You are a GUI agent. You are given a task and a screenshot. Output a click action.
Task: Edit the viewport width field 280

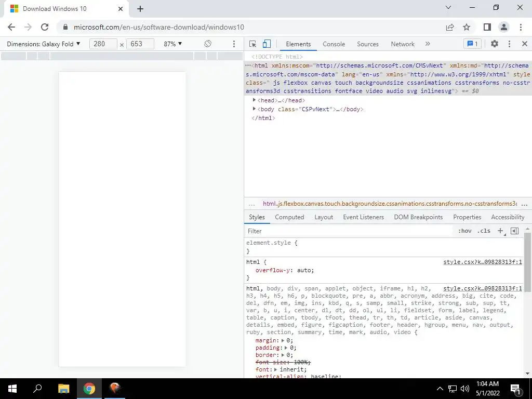103,44
